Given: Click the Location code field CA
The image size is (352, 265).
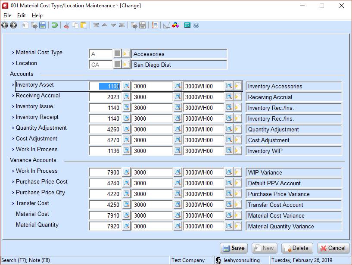Looking at the screenshot, I should click(x=100, y=65).
